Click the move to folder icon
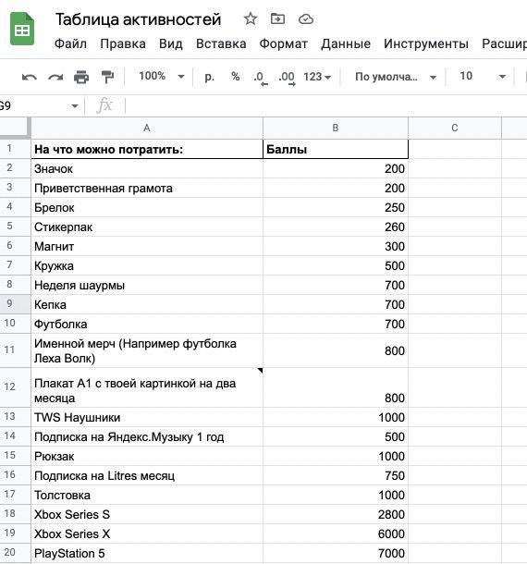Screen dimensions: 527x564 (277, 18)
